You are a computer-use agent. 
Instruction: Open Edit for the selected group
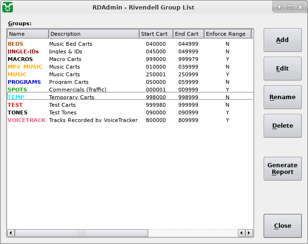click(282, 69)
